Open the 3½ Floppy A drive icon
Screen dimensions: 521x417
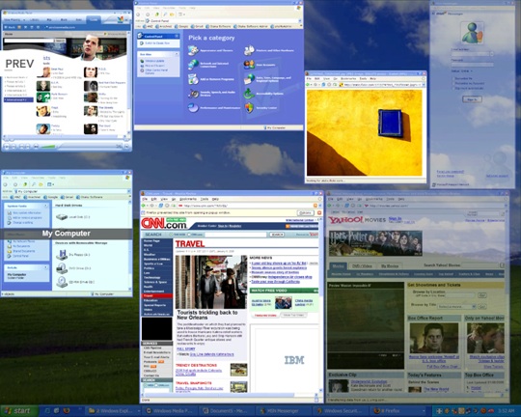[62, 255]
